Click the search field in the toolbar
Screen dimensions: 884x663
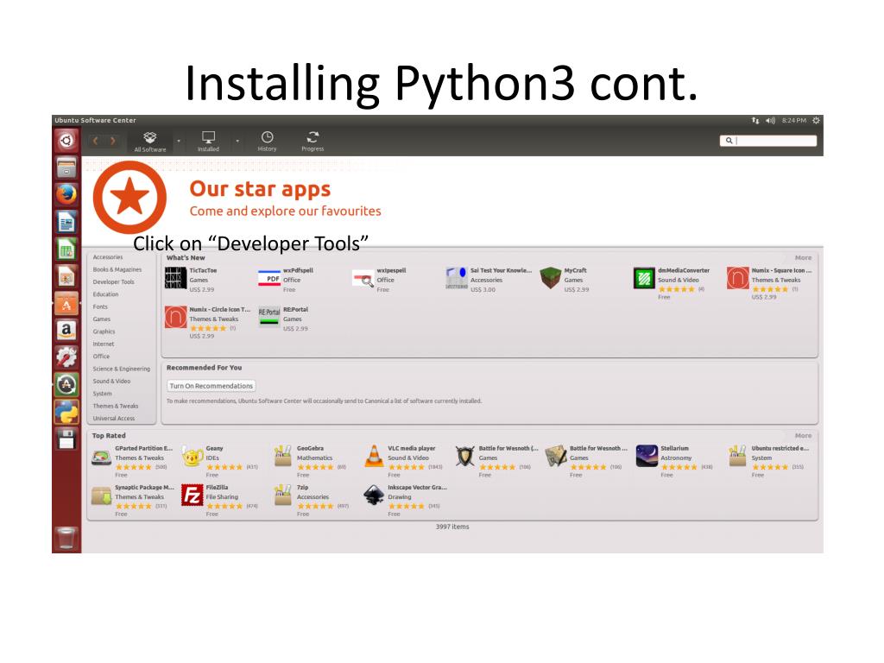coord(767,141)
